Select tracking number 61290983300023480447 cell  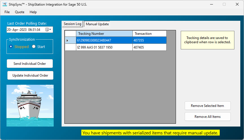pyautogui.click(x=104, y=40)
